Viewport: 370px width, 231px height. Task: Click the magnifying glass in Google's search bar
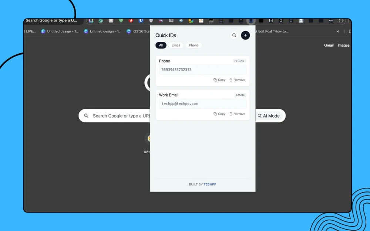tap(86, 116)
